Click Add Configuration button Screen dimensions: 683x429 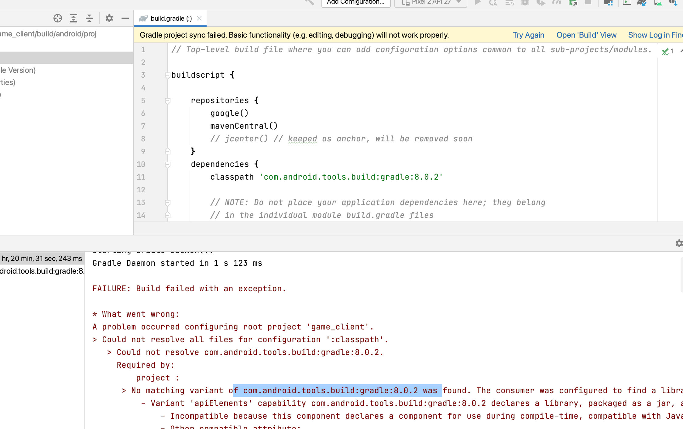(355, 3)
